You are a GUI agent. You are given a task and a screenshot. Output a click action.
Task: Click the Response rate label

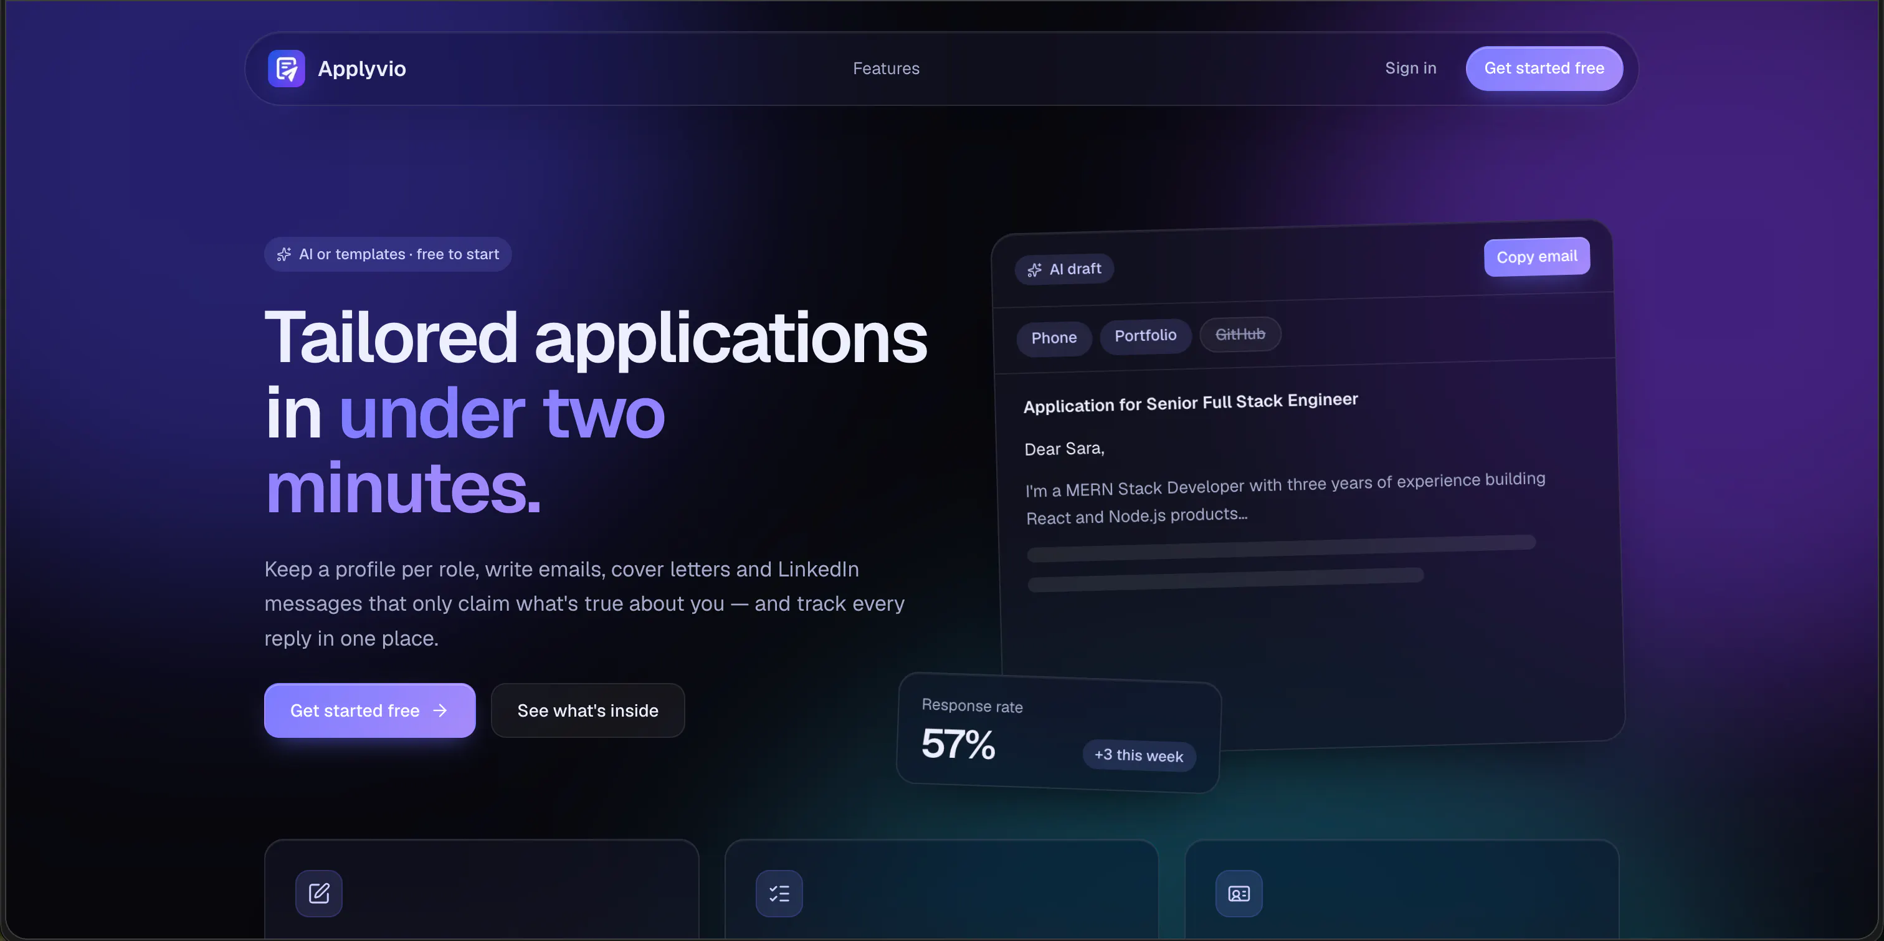click(972, 705)
